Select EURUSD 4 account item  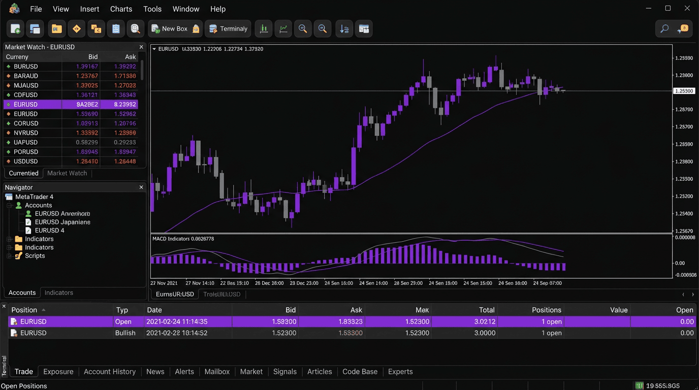coord(50,231)
